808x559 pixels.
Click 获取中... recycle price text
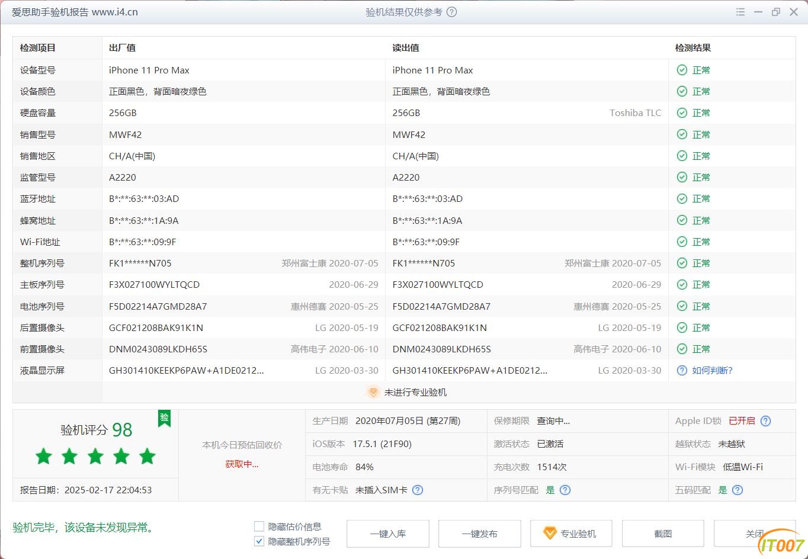click(x=242, y=464)
